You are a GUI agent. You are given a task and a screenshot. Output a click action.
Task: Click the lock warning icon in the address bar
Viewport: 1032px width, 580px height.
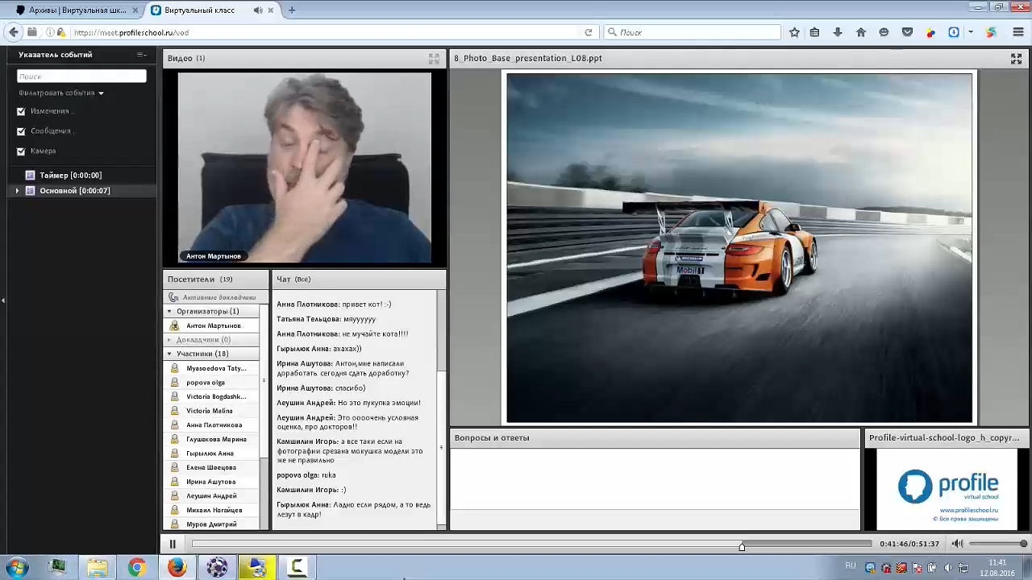[61, 32]
